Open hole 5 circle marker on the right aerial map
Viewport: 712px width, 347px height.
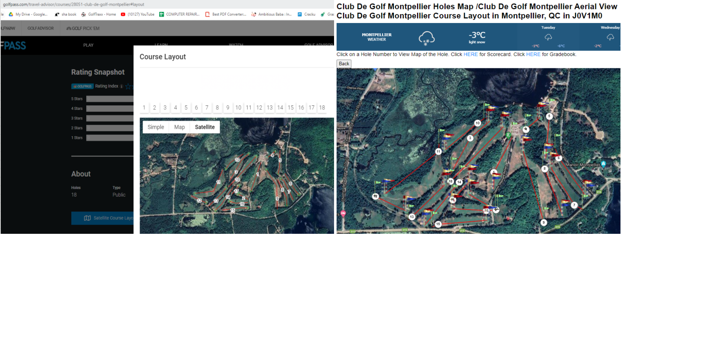pos(549,116)
